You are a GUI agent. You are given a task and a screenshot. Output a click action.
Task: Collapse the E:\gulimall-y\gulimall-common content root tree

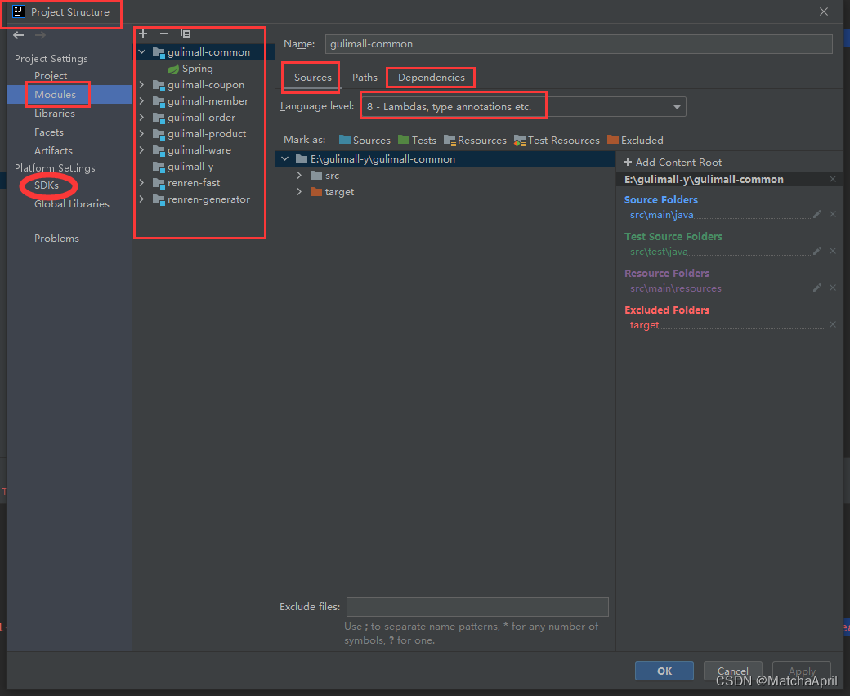coord(285,158)
